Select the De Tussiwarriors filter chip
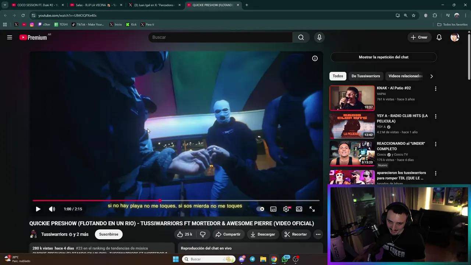The width and height of the screenshot is (471, 265). [x=366, y=76]
